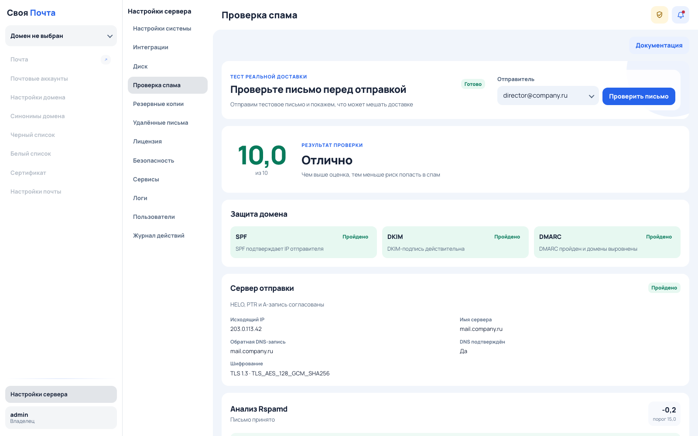Viewport: 698px width, 436px height.
Task: Go to «Настройки системы»
Action: (x=168, y=29)
